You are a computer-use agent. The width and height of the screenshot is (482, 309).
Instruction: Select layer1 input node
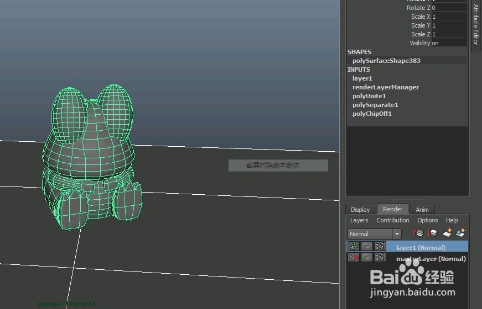[362, 78]
